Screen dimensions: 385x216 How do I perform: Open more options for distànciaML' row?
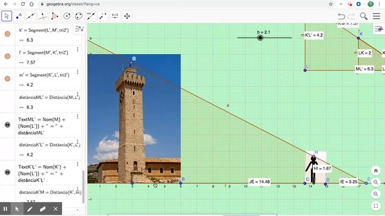tap(78, 94)
